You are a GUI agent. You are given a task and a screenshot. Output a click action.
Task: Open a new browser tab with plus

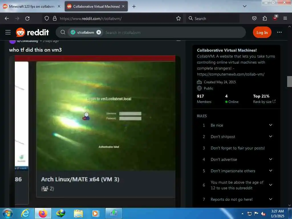click(134, 7)
